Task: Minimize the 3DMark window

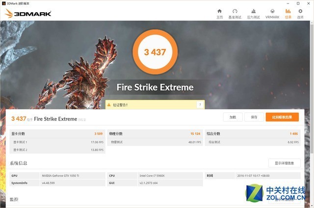Action: (288, 3)
